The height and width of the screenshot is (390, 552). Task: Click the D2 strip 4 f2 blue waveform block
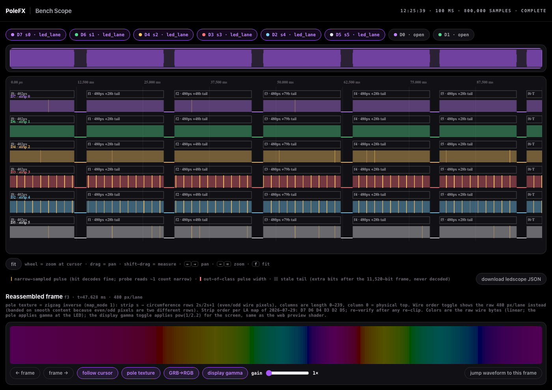click(213, 207)
